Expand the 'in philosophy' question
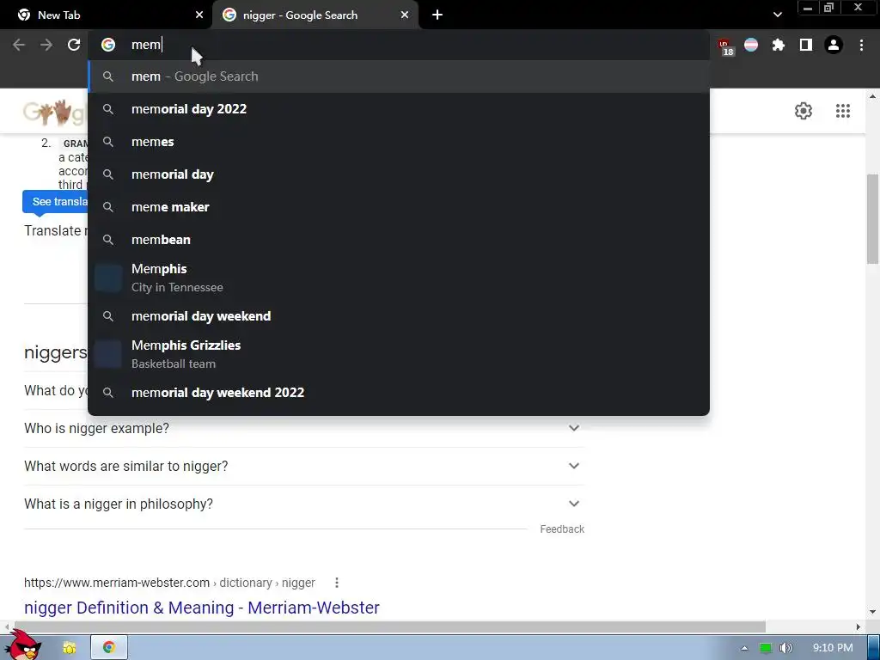The image size is (880, 660). tap(303, 504)
